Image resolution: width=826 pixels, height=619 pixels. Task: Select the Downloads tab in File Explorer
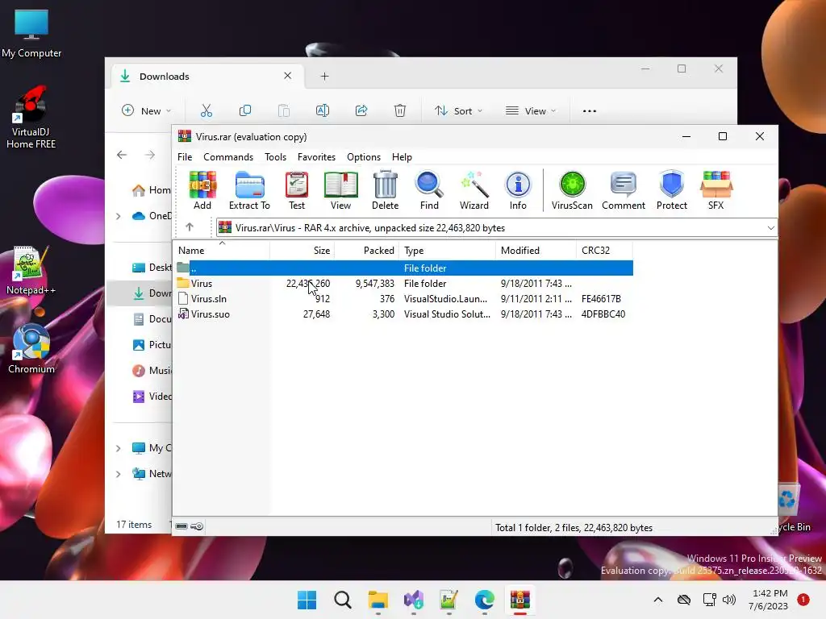click(x=206, y=77)
